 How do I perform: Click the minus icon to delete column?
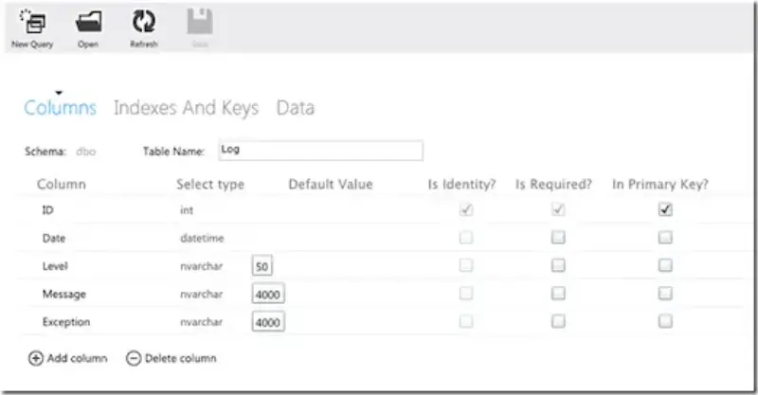click(134, 359)
